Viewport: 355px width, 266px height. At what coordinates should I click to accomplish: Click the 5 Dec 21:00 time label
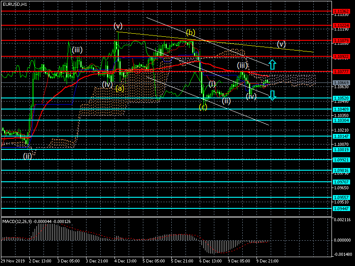[182, 261]
